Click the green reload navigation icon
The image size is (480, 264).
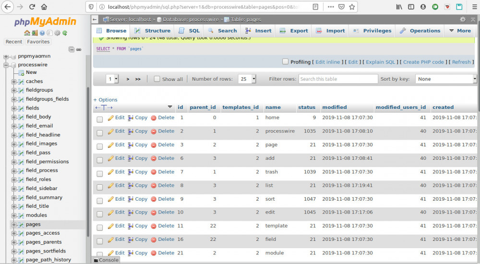coord(65,33)
